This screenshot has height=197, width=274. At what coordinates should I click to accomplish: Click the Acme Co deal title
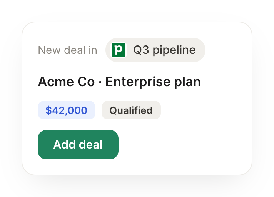(119, 82)
